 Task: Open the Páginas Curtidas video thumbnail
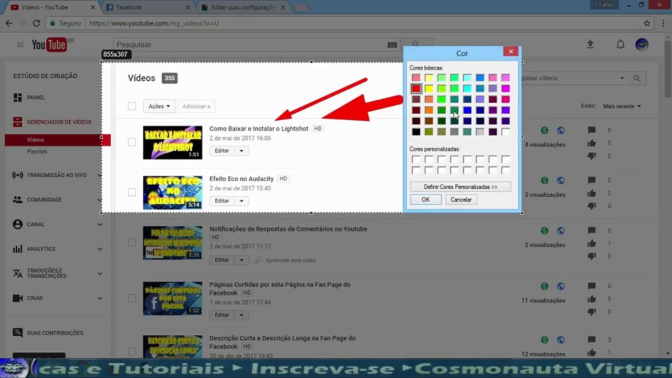(x=173, y=298)
